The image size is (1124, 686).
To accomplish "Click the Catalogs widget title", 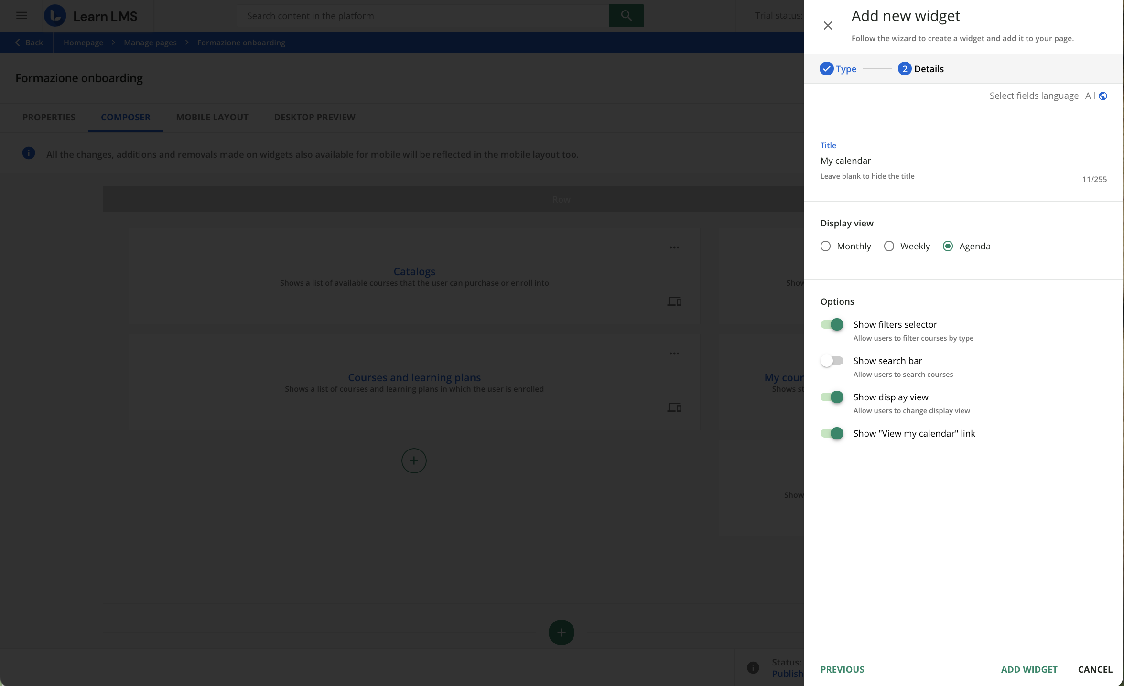I will click(414, 271).
